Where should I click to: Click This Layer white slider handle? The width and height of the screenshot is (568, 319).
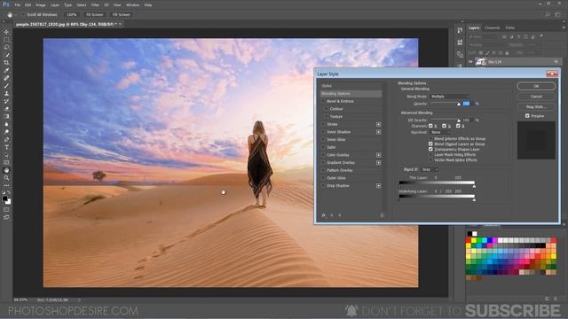click(x=474, y=186)
